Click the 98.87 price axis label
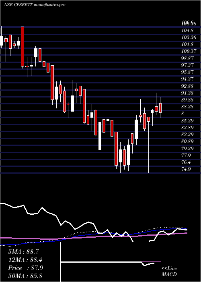 [x=187, y=58]
